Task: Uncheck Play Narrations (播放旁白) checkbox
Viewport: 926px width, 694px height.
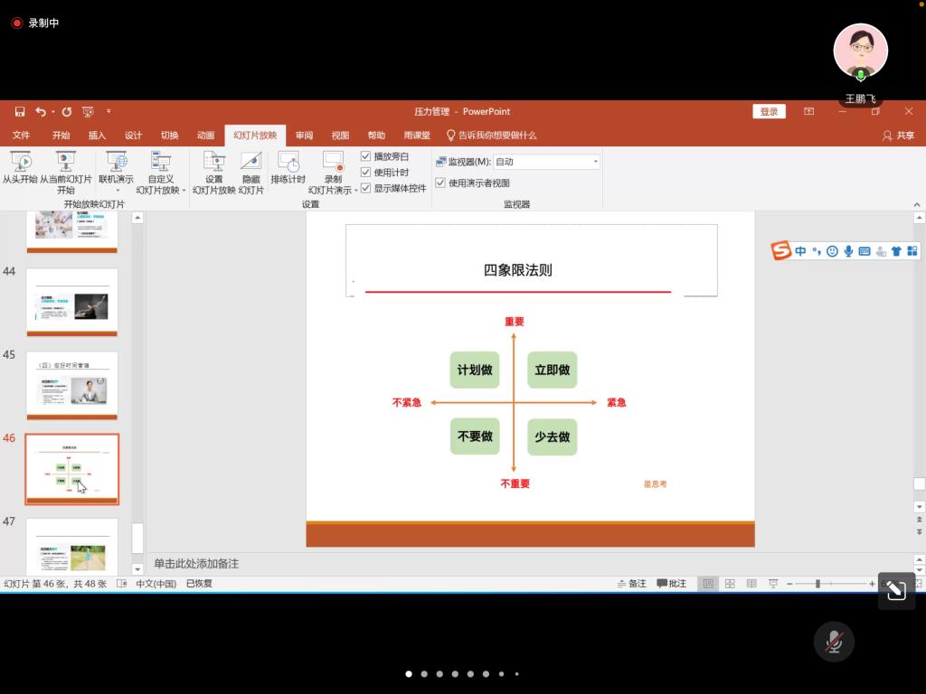Action: [x=366, y=156]
